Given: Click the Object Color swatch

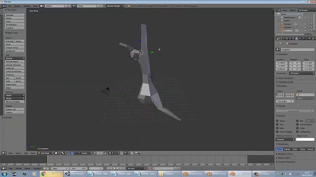Looking at the screenshot, I should point(305,139).
